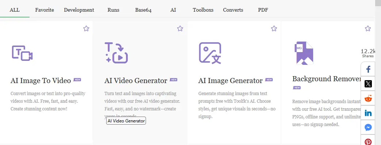Share on LinkedIn

pyautogui.click(x=368, y=113)
